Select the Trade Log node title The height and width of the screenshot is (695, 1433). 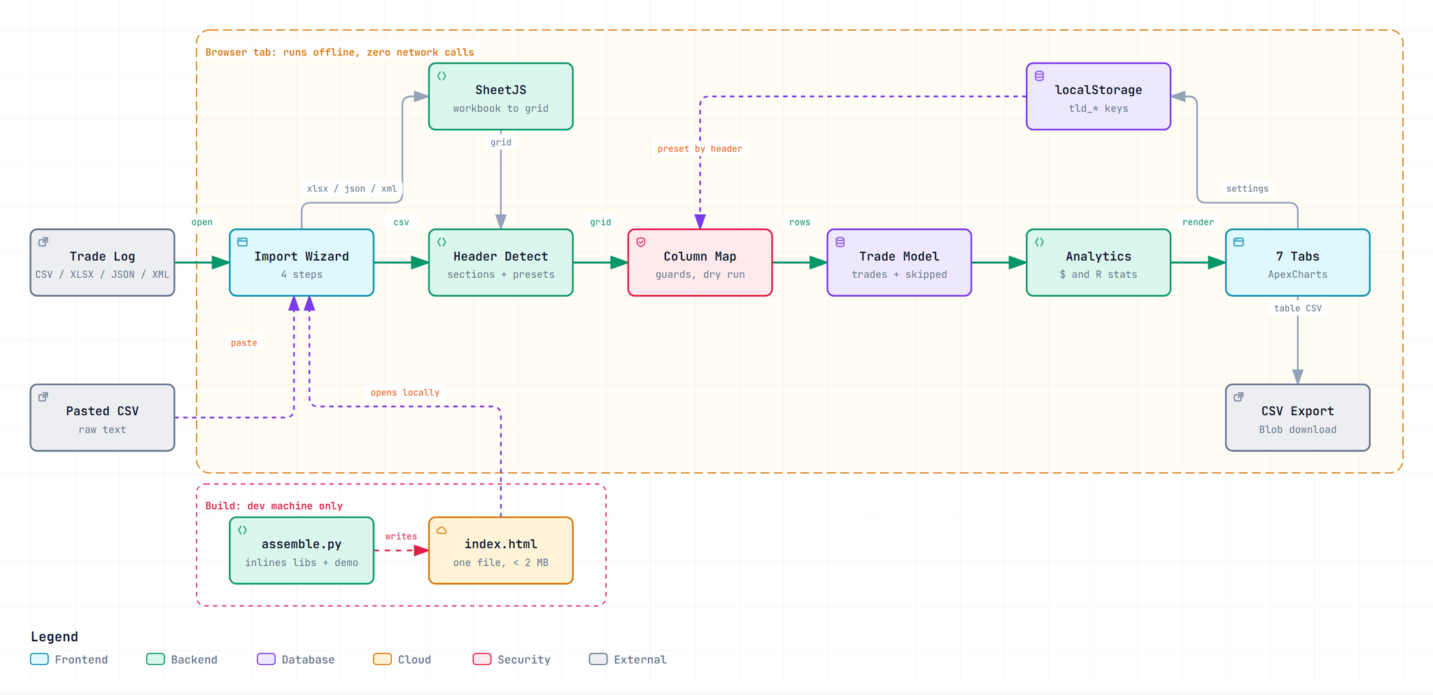[102, 257]
